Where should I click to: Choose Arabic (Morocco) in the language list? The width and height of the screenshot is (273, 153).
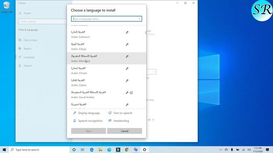[107, 58]
